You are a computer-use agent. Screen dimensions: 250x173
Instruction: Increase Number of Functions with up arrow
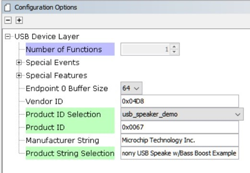pos(174,46)
